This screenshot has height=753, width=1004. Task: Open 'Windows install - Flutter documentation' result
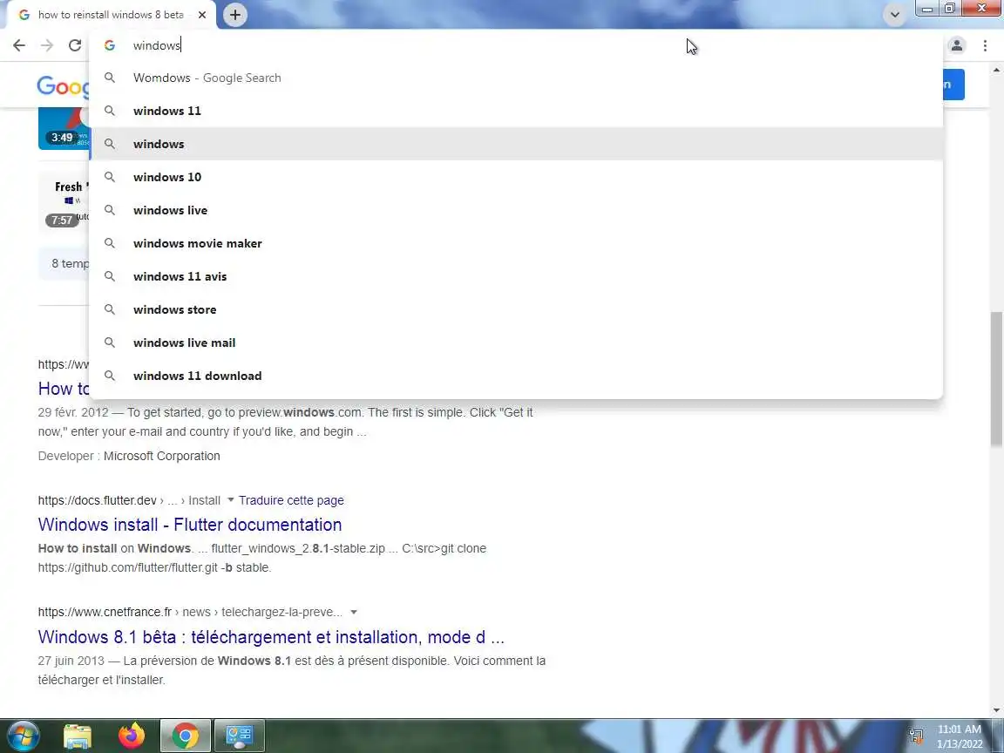[189, 525]
